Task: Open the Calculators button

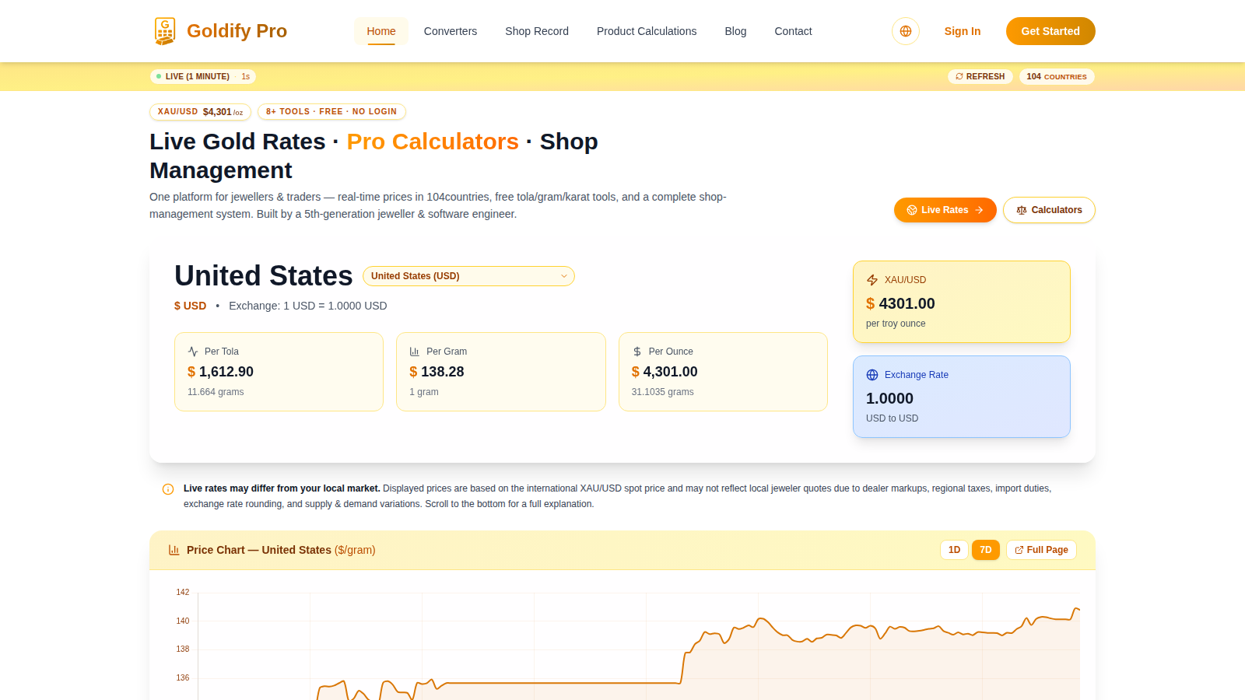Action: coord(1049,210)
